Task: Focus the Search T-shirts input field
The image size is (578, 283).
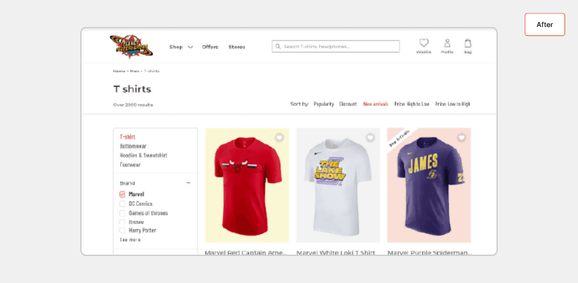Action: [336, 46]
